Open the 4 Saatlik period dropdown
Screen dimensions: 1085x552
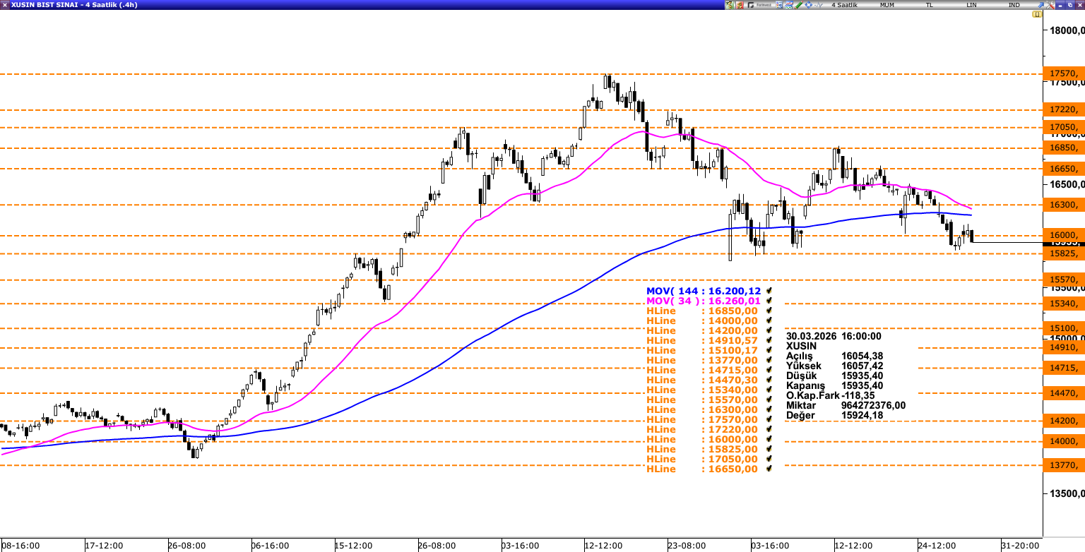(x=845, y=5)
